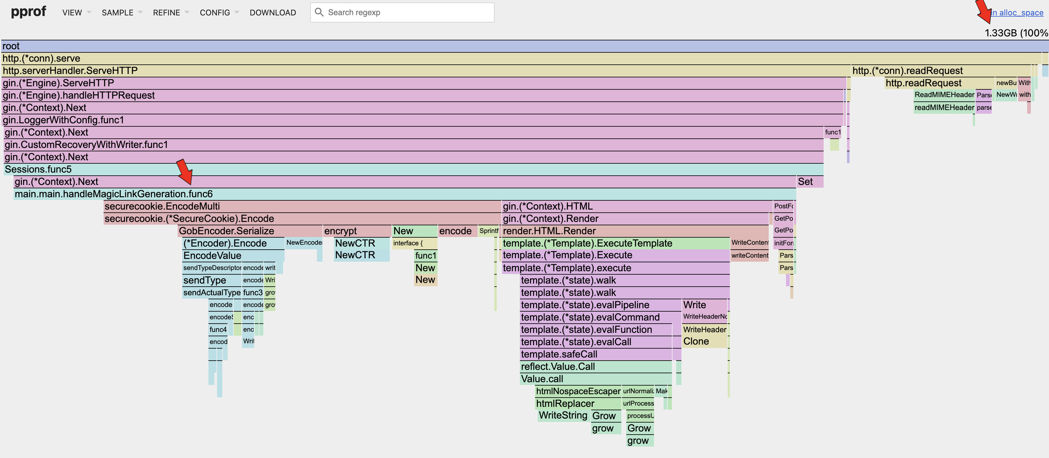Click the search magnifier icon
This screenshot has width=1049, height=458.
[319, 12]
